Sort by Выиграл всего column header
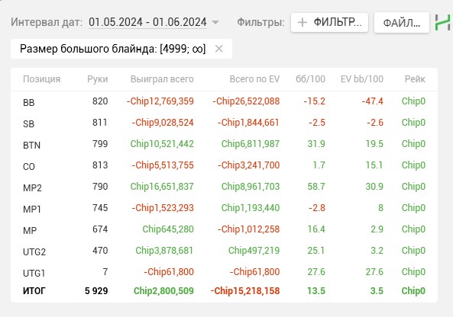Image resolution: width=453 pixels, height=317 pixels. (162, 79)
